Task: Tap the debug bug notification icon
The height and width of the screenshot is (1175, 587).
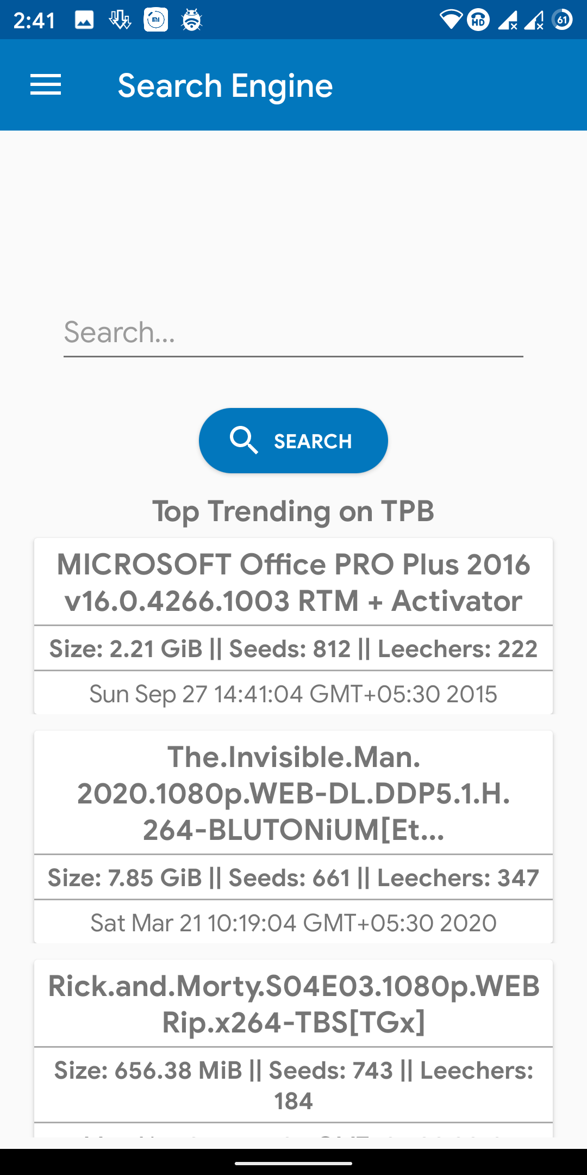Action: [191, 20]
